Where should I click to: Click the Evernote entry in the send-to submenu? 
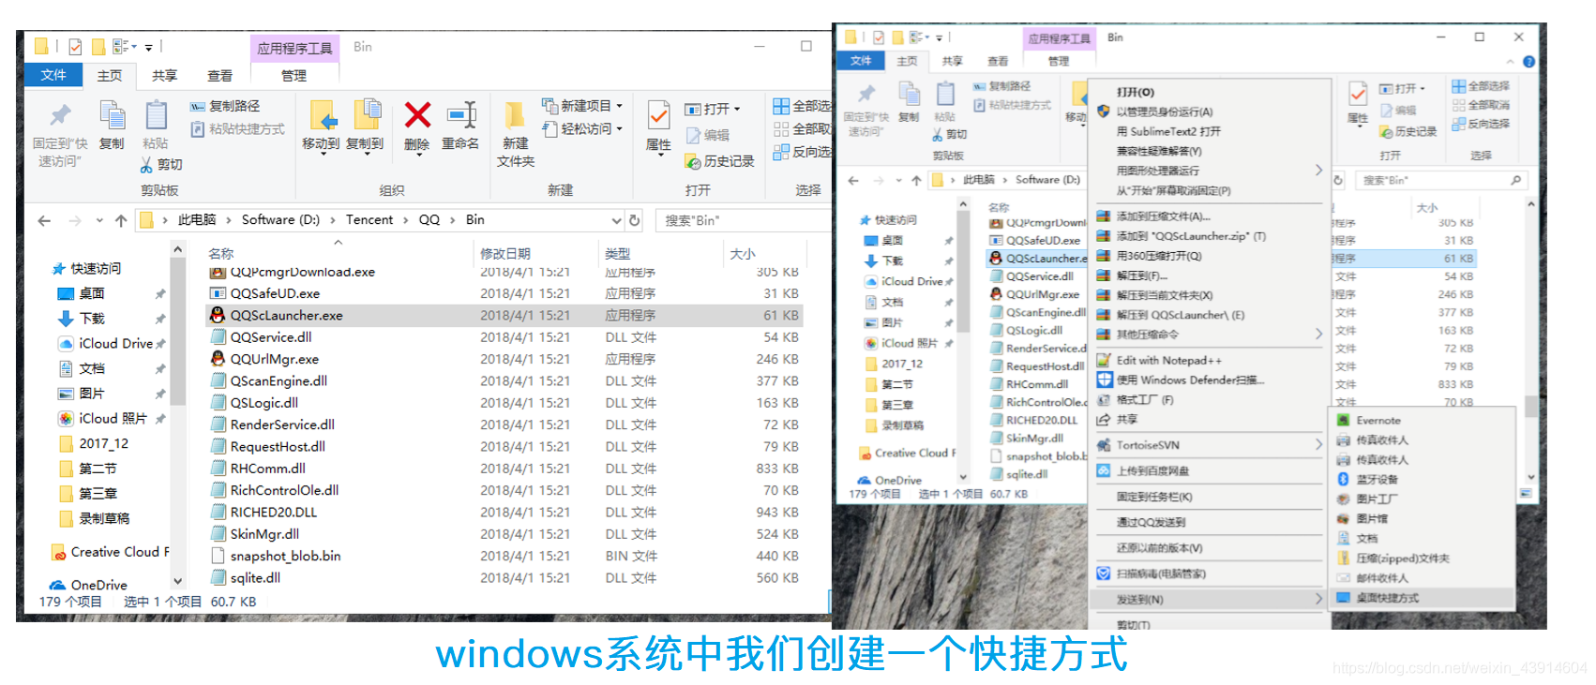click(x=1378, y=421)
